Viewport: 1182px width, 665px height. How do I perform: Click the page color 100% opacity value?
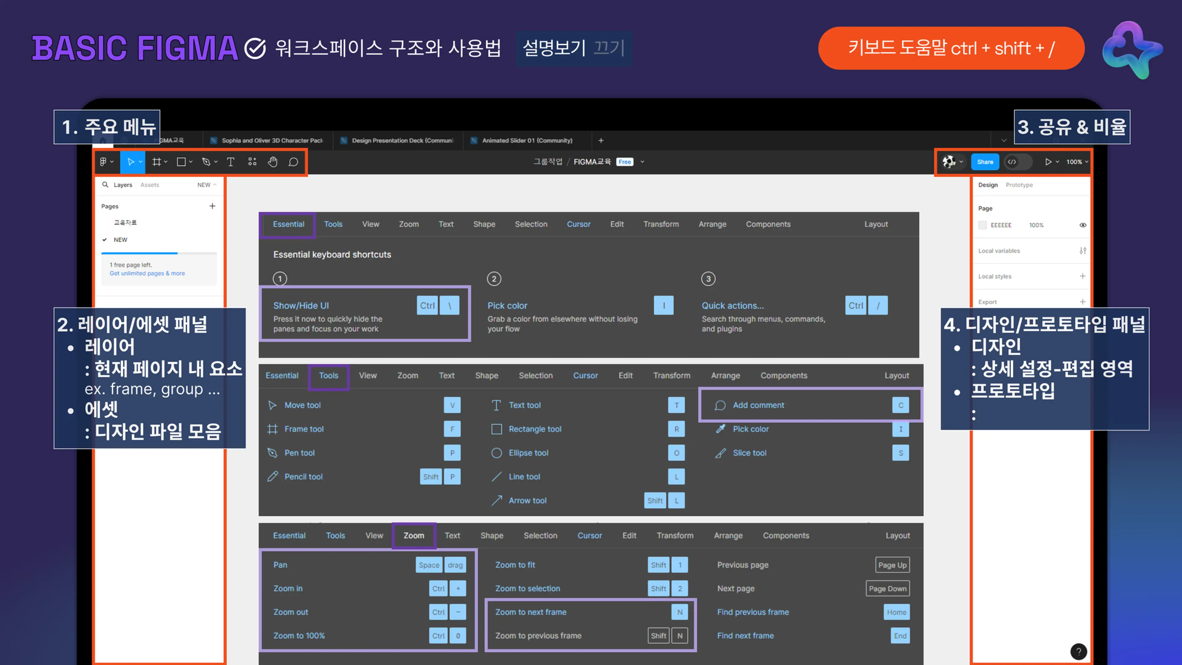(1036, 225)
